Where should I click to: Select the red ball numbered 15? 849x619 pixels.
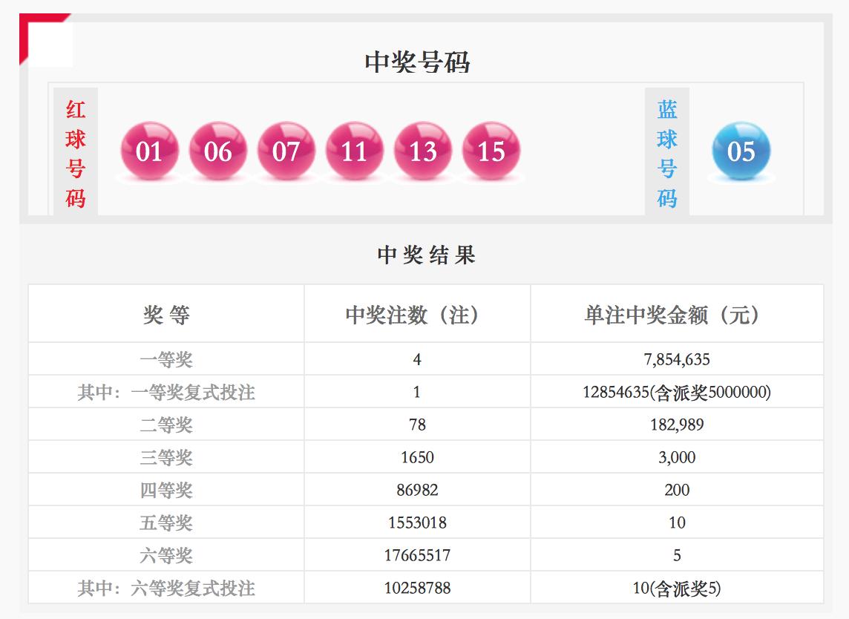point(491,149)
